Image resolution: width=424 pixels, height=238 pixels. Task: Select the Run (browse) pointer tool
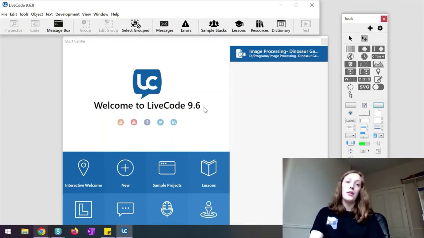tap(350, 39)
